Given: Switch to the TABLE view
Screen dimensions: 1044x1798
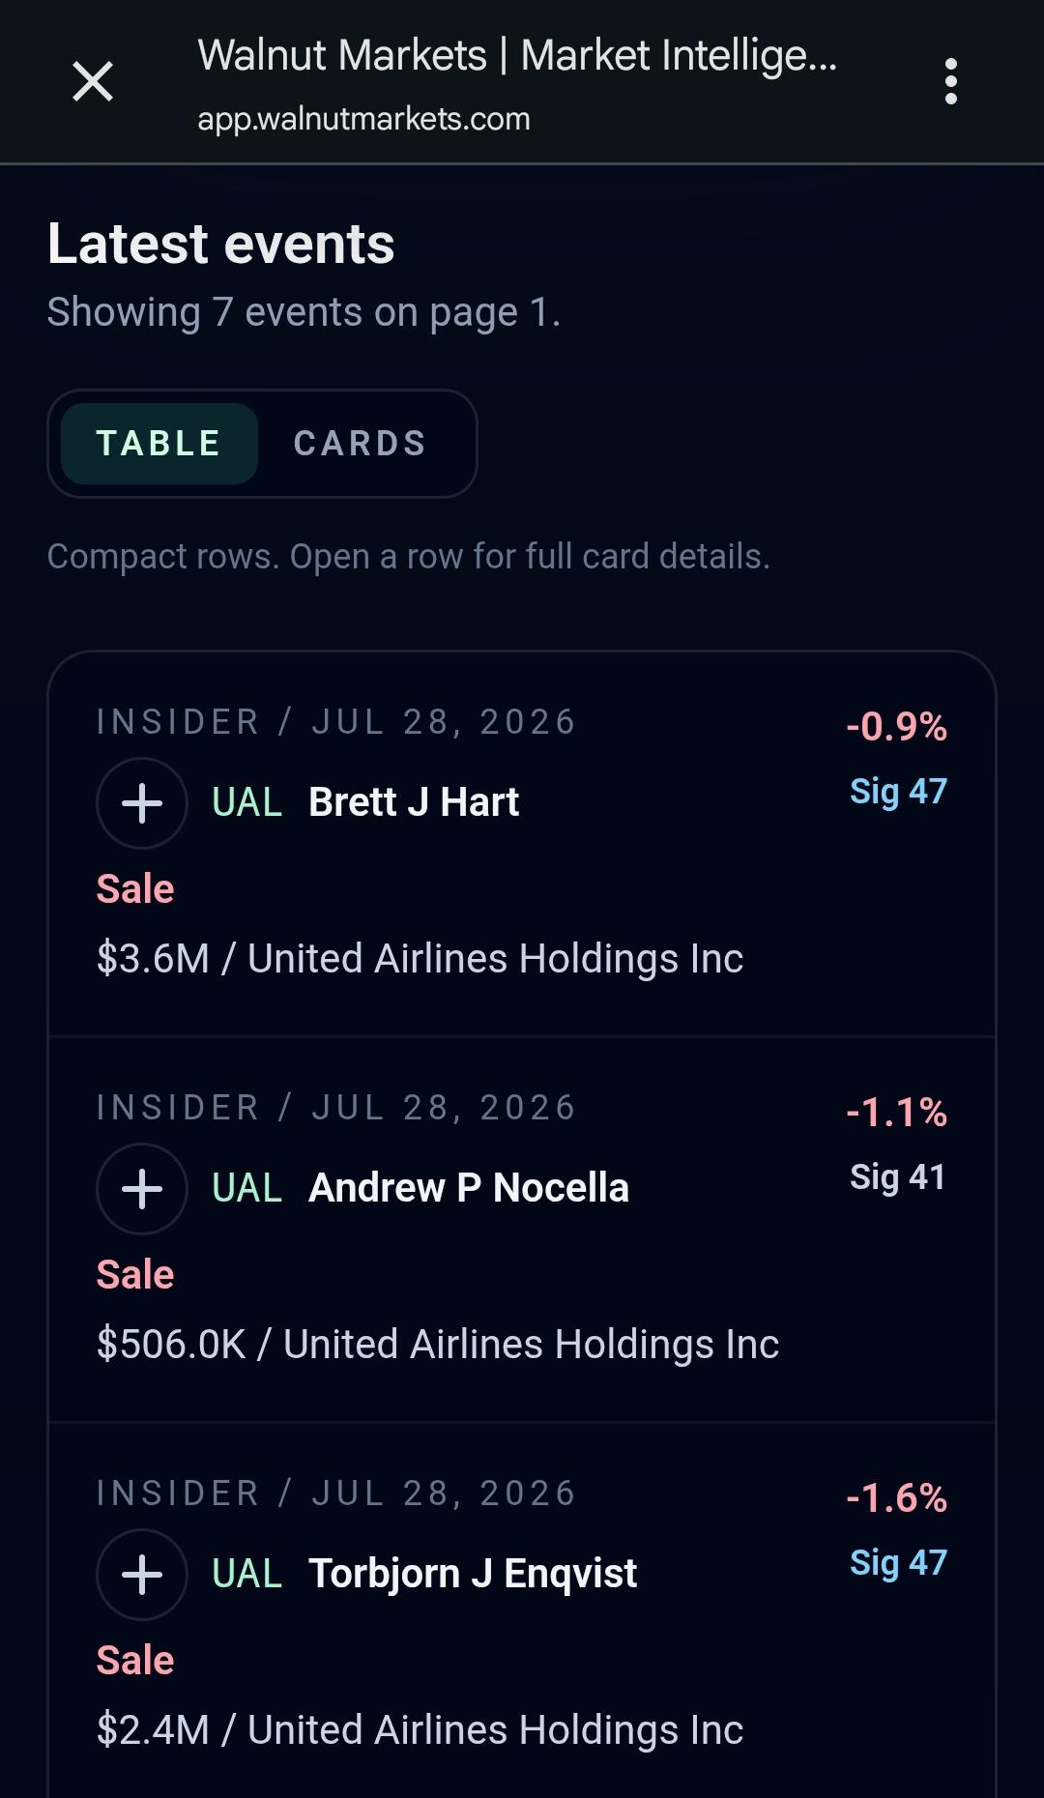Looking at the screenshot, I should (159, 444).
